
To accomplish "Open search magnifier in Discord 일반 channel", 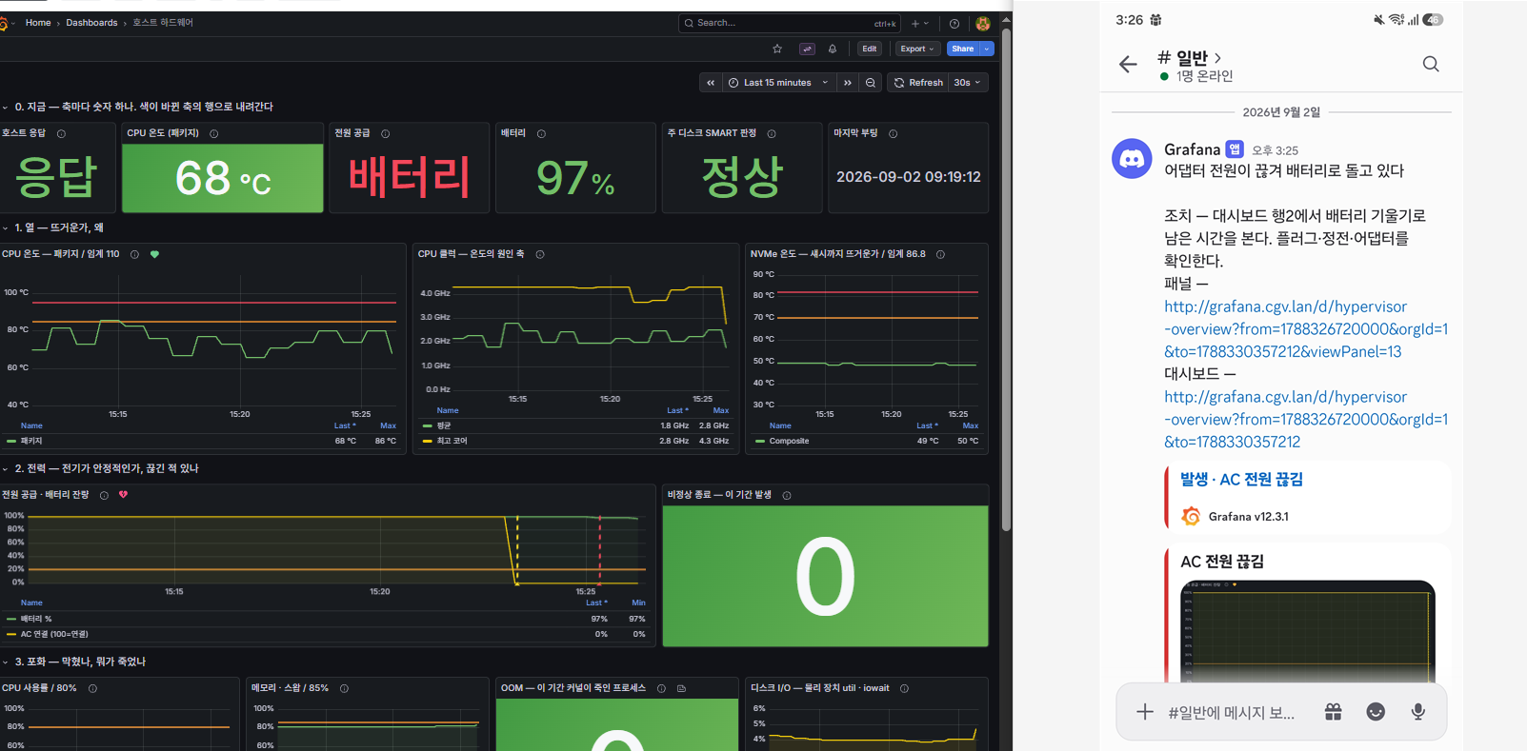I will [1431, 64].
